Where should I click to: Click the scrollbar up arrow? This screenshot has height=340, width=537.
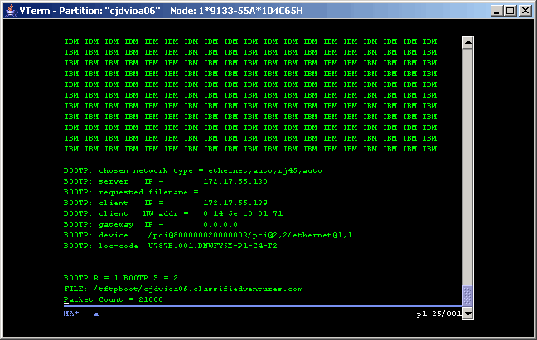[x=467, y=42]
